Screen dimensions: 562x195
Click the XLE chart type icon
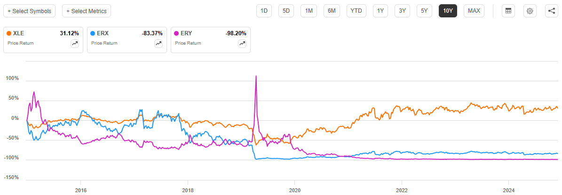click(75, 43)
